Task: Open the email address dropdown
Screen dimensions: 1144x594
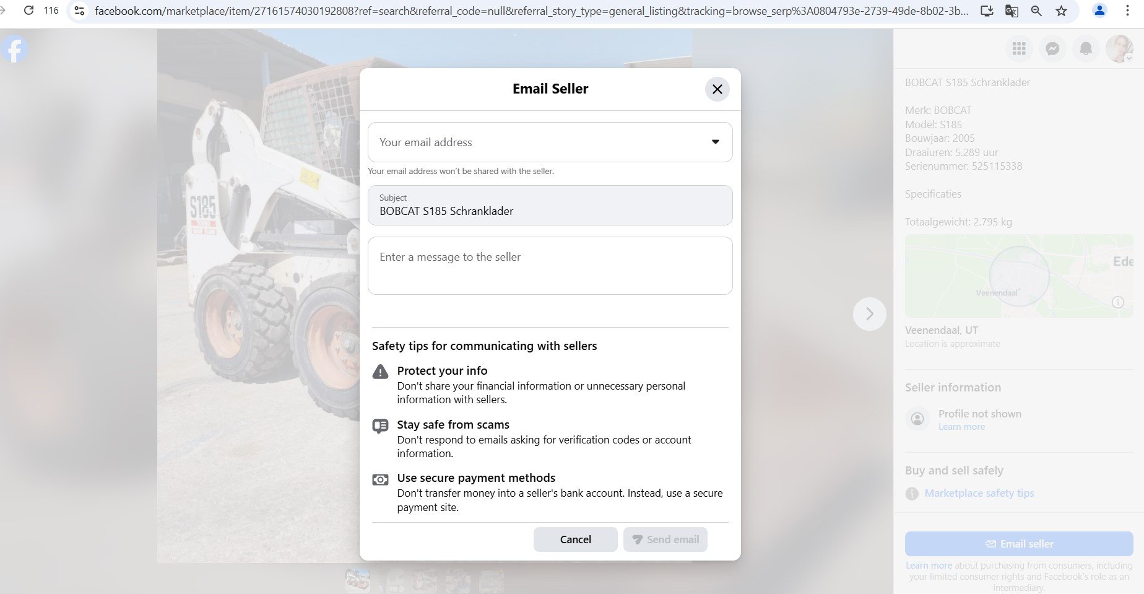Action: (x=550, y=142)
